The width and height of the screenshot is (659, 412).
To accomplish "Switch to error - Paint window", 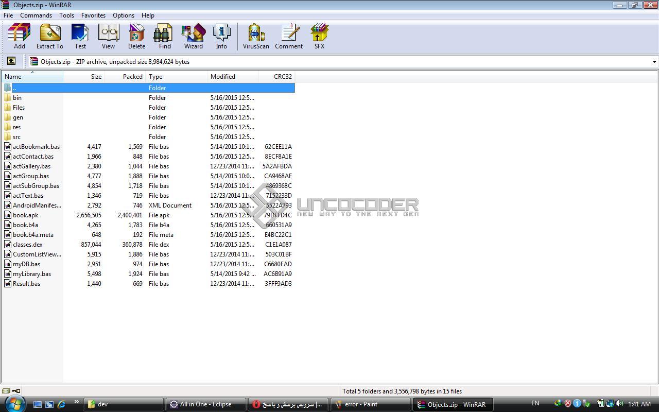I will 371,404.
